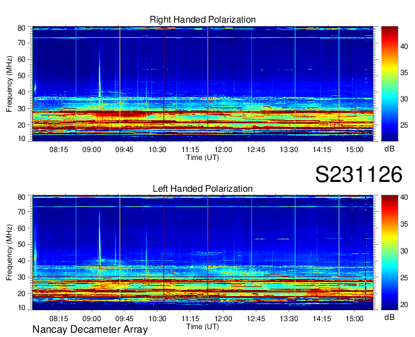Click the 08:15 tick in the right-handed plot
Image resolution: width=415 pixels, height=337 pixels.
pos(59,150)
